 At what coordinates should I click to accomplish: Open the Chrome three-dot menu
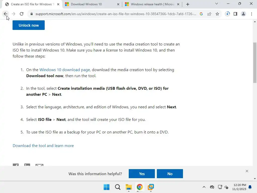(x=251, y=14)
